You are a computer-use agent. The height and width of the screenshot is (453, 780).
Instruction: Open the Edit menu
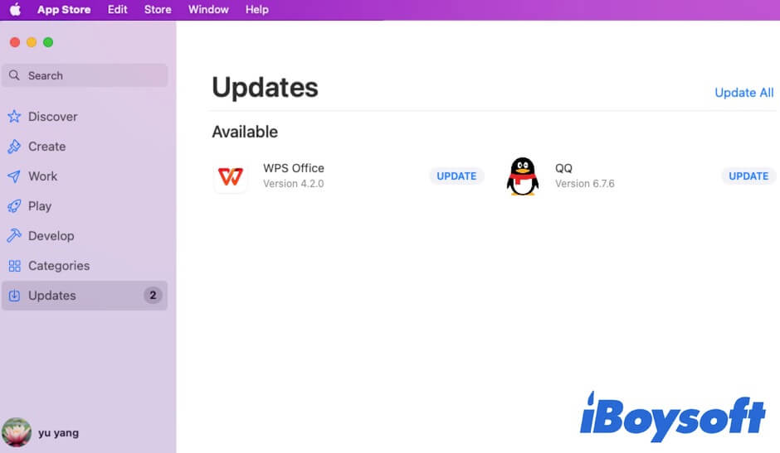tap(117, 9)
